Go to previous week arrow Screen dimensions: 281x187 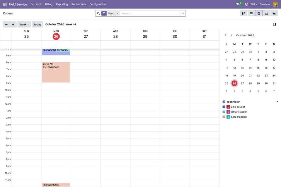click(6, 24)
